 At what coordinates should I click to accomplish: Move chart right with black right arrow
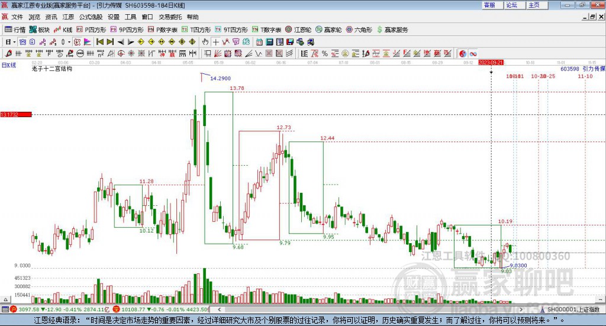click(x=131, y=42)
